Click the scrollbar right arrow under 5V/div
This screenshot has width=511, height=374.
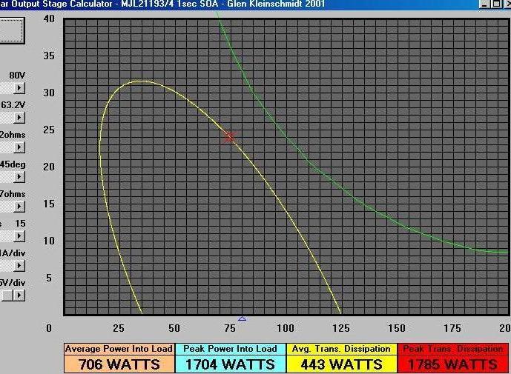[19, 295]
